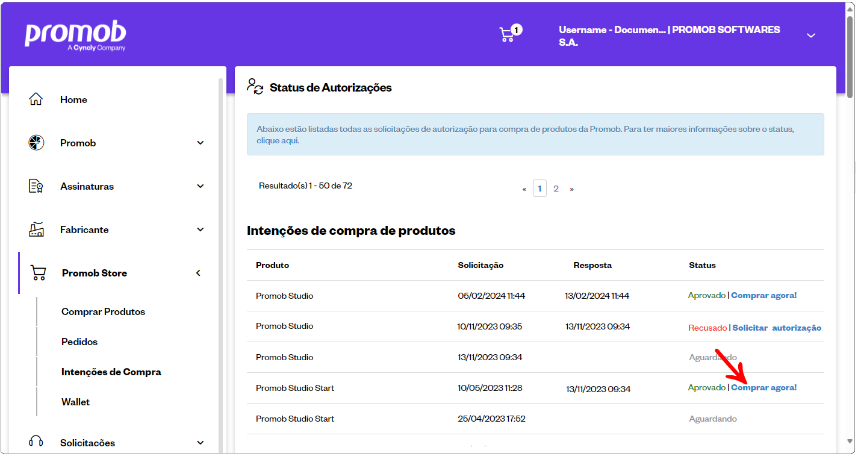Click the Resposta column header

click(x=592, y=265)
